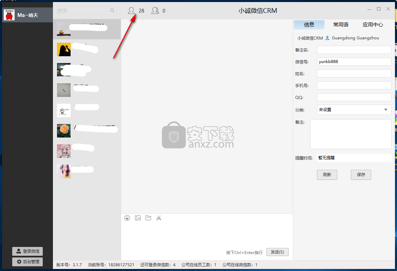Select the contact with the cartoon avatar on white
397x271 pixels.
tap(87, 110)
